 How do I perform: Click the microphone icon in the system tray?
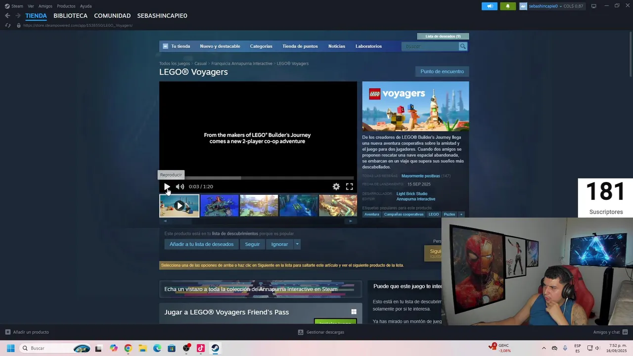[x=565, y=348]
